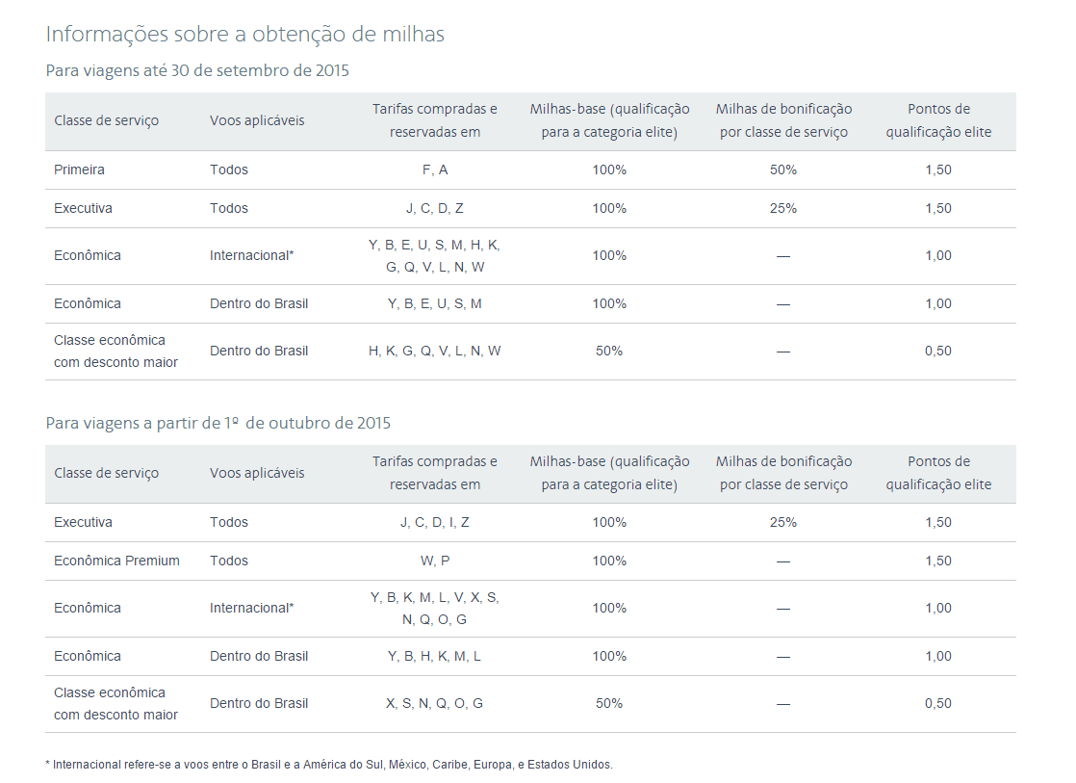Click the footnote about Internacional flights
The height and width of the screenshot is (783, 1076).
pyautogui.click(x=329, y=765)
